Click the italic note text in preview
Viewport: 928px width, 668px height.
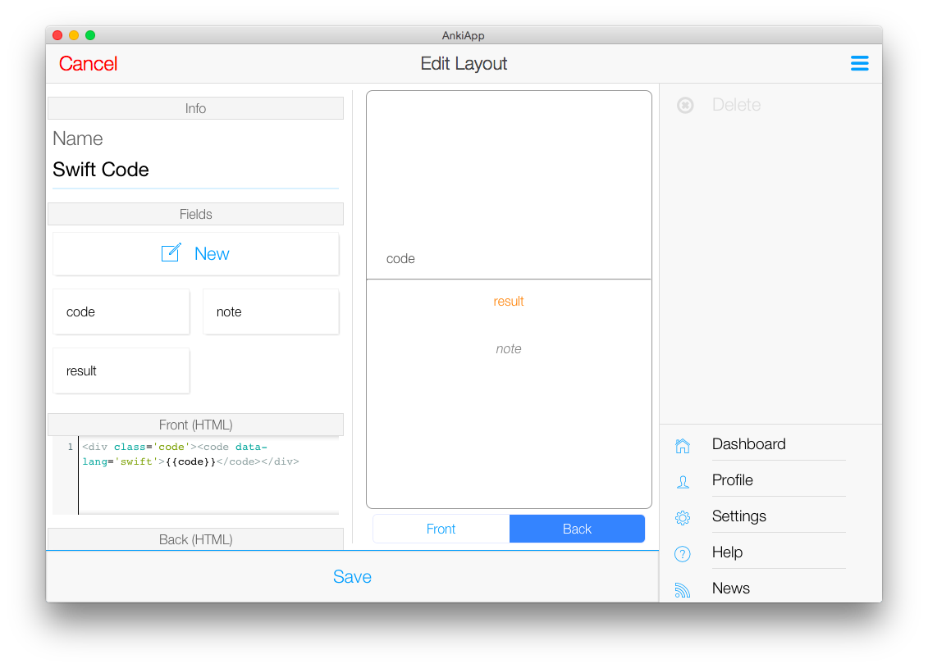[x=509, y=349]
